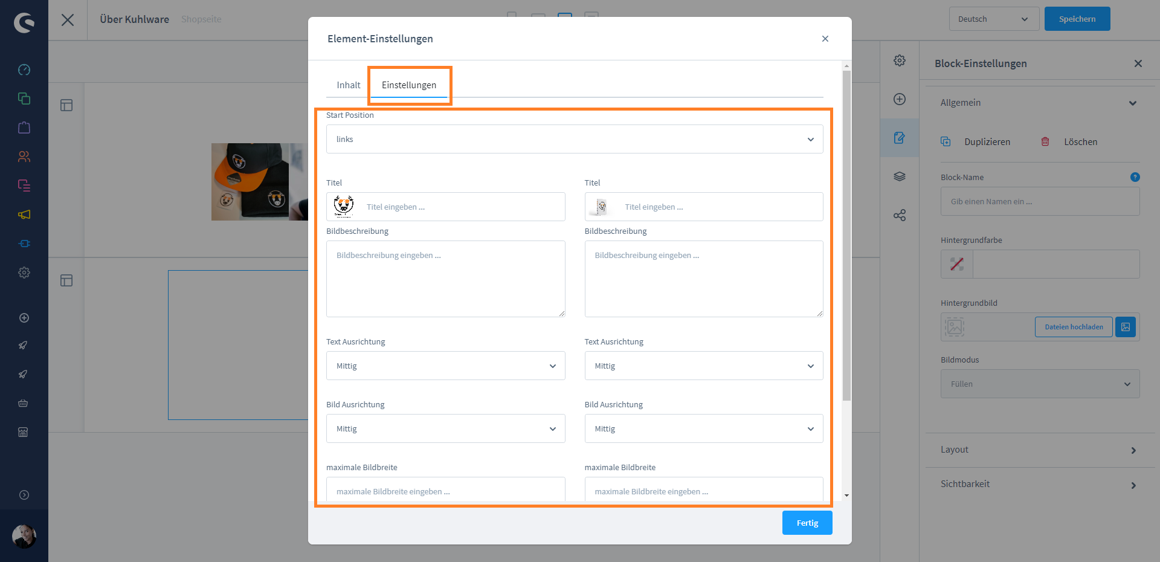Viewport: 1160px width, 562px height.
Task: Open the Customers icon in left sidebar
Action: point(24,157)
